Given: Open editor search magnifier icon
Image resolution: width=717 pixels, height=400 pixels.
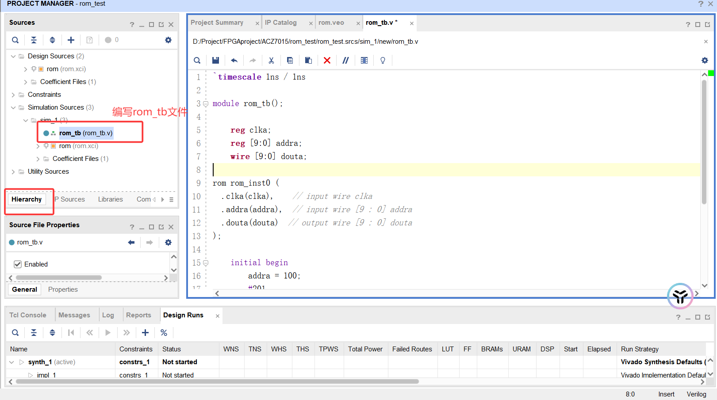Looking at the screenshot, I should pyautogui.click(x=197, y=61).
